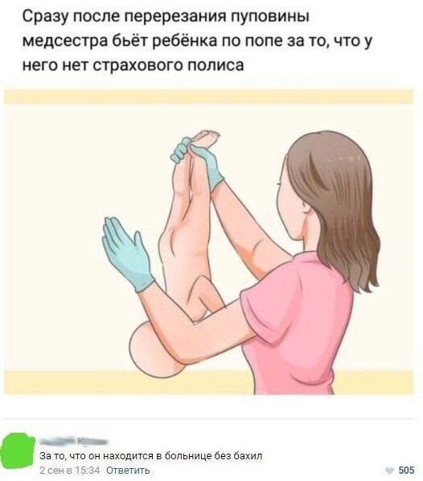Click the bottom yellow stripe of illustration

click(208, 382)
